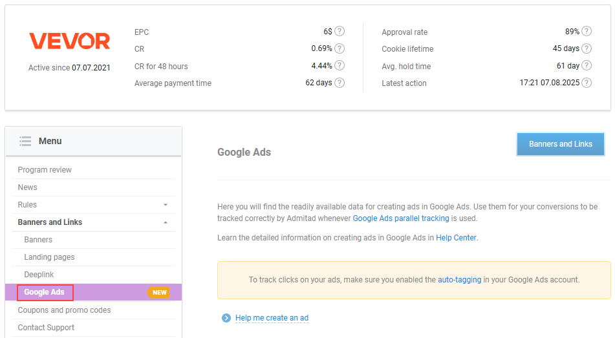This screenshot has width=615, height=338.
Task: Click the CR for 48 hours label
Action: [x=161, y=67]
